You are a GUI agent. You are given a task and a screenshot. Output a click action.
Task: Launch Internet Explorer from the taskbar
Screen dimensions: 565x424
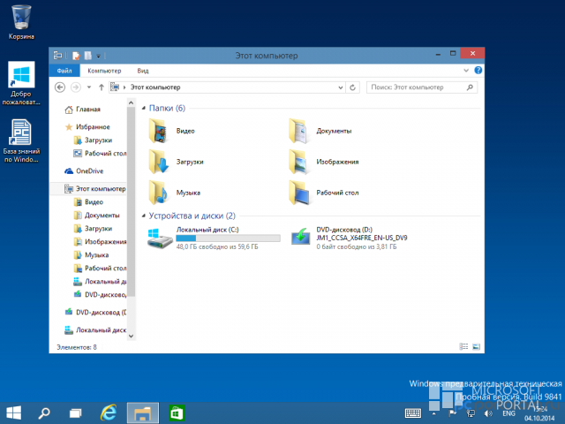(109, 413)
